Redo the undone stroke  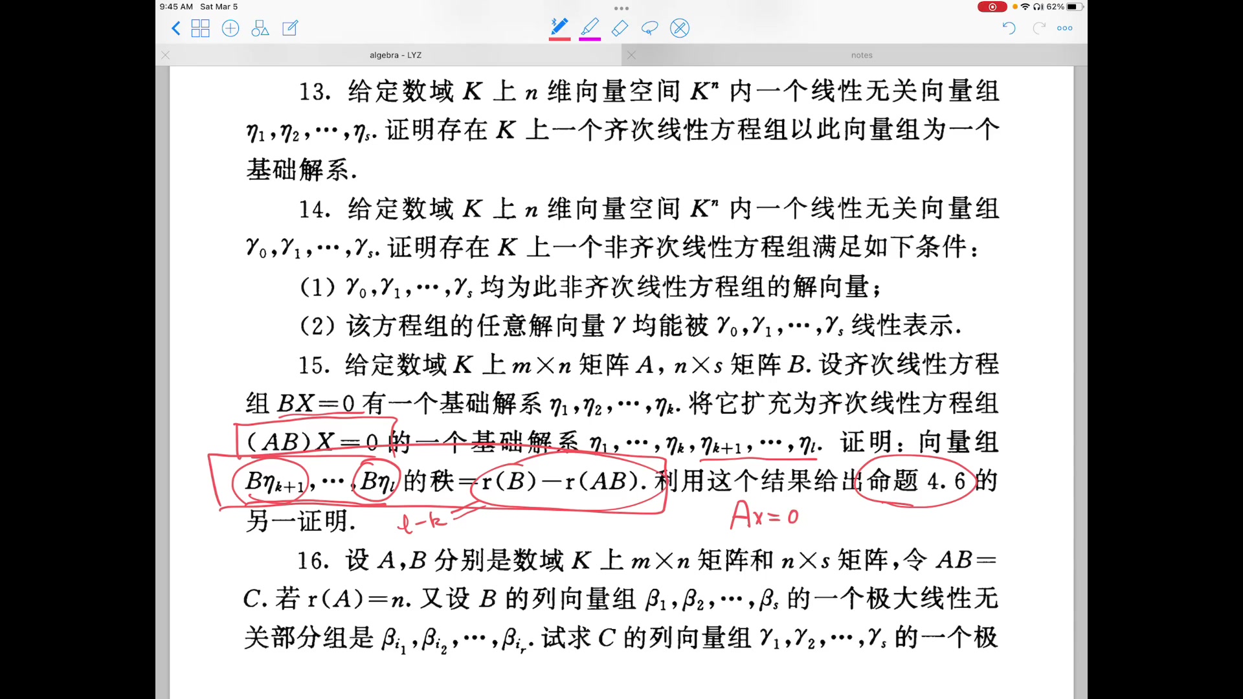pos(1039,28)
